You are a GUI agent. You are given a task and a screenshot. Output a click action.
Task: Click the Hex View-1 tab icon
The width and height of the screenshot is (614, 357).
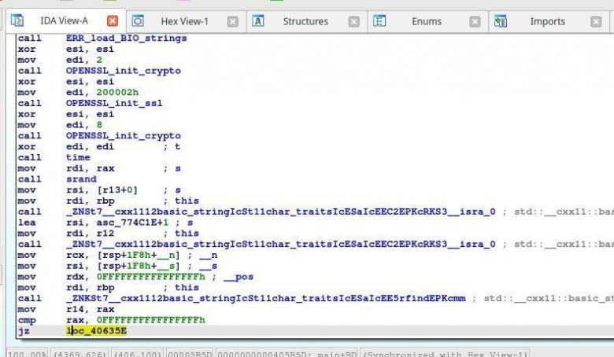pyautogui.click(x=138, y=21)
